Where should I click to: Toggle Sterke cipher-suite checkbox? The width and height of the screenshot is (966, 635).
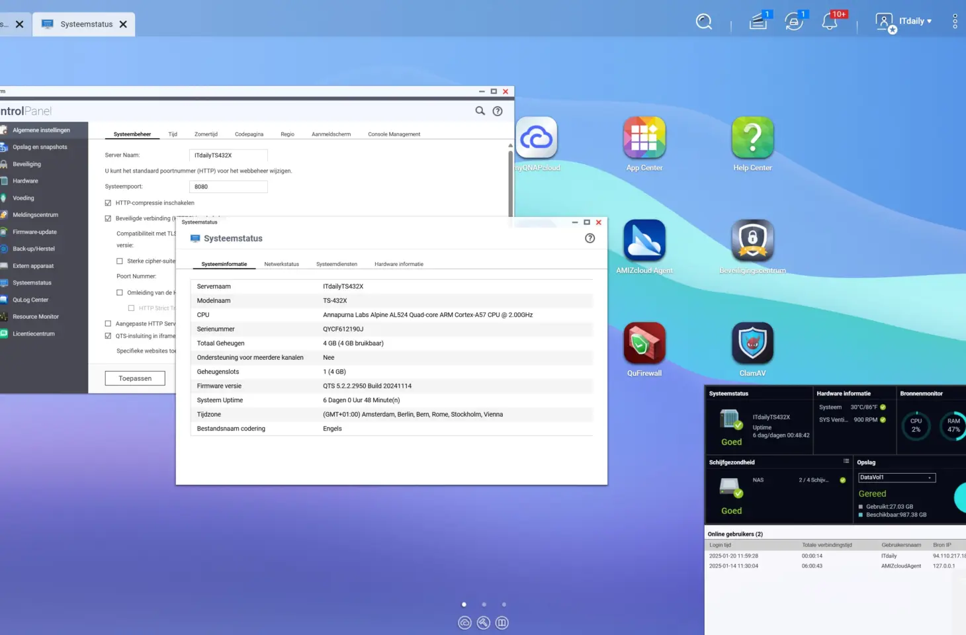(120, 261)
